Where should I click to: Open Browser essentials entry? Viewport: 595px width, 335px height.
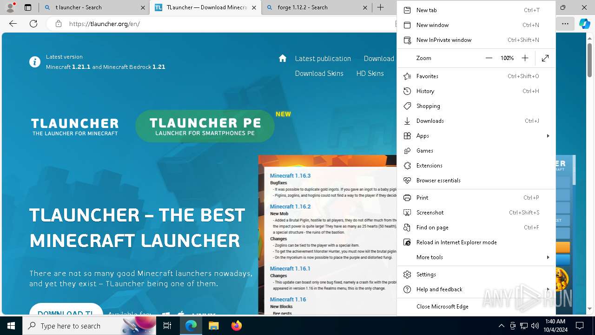pos(476,181)
